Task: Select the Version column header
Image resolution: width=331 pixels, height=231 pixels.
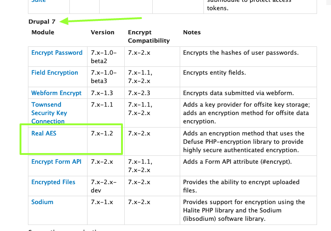Action: pos(102,32)
